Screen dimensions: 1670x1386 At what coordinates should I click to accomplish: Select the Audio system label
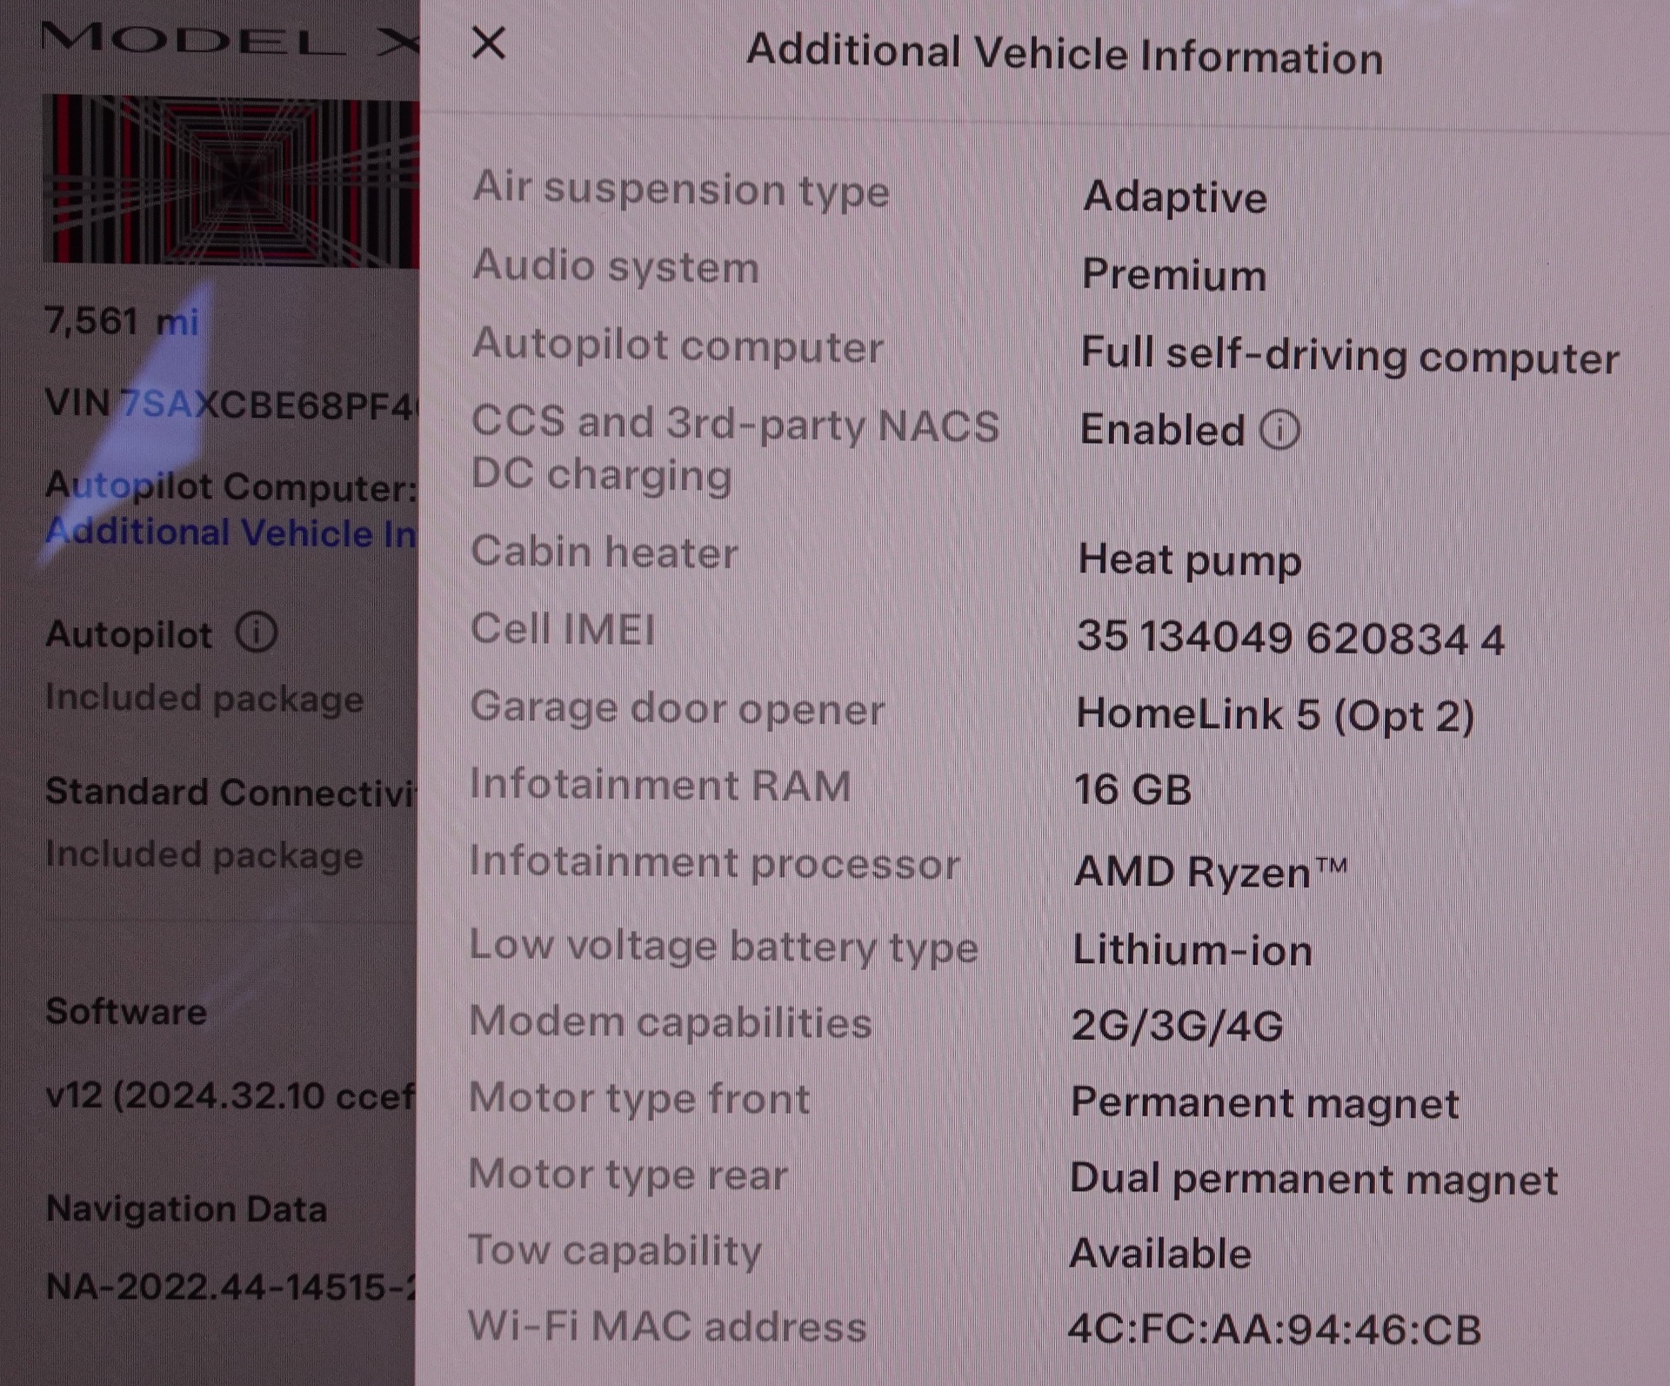616,265
